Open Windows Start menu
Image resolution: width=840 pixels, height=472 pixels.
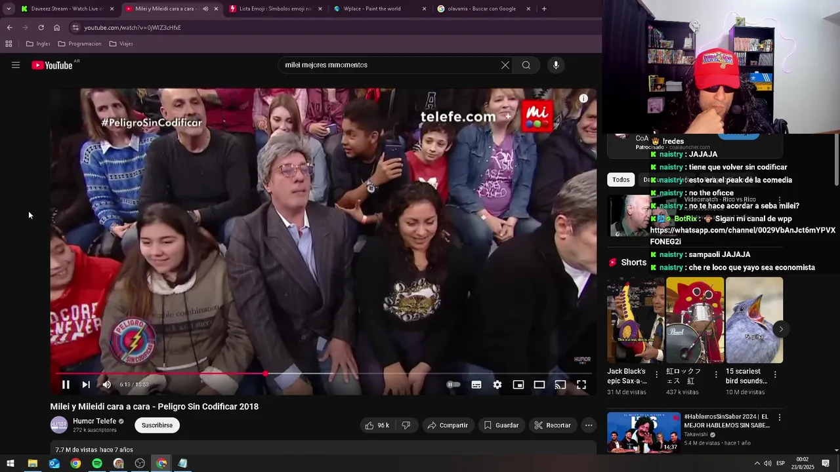10,463
